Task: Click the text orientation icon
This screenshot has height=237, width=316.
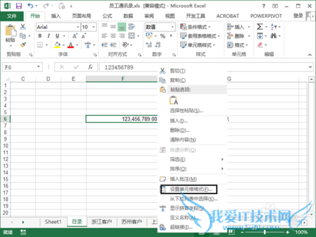Action: coord(126,45)
